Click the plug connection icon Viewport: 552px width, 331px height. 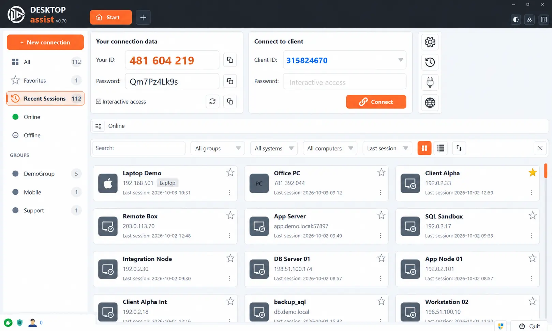tap(430, 82)
